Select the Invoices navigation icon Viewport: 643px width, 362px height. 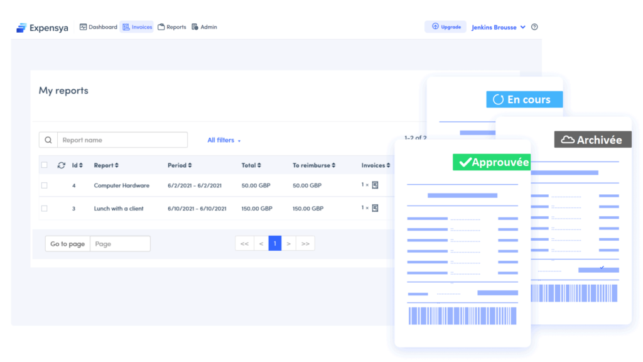pyautogui.click(x=126, y=26)
